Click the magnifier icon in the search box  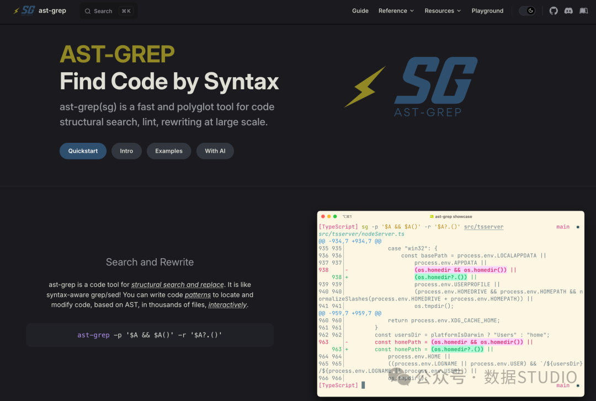87,11
